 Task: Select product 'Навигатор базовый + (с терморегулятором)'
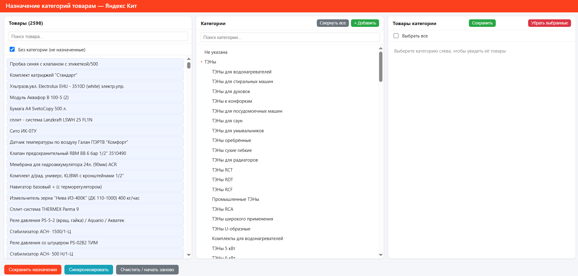pos(95,187)
